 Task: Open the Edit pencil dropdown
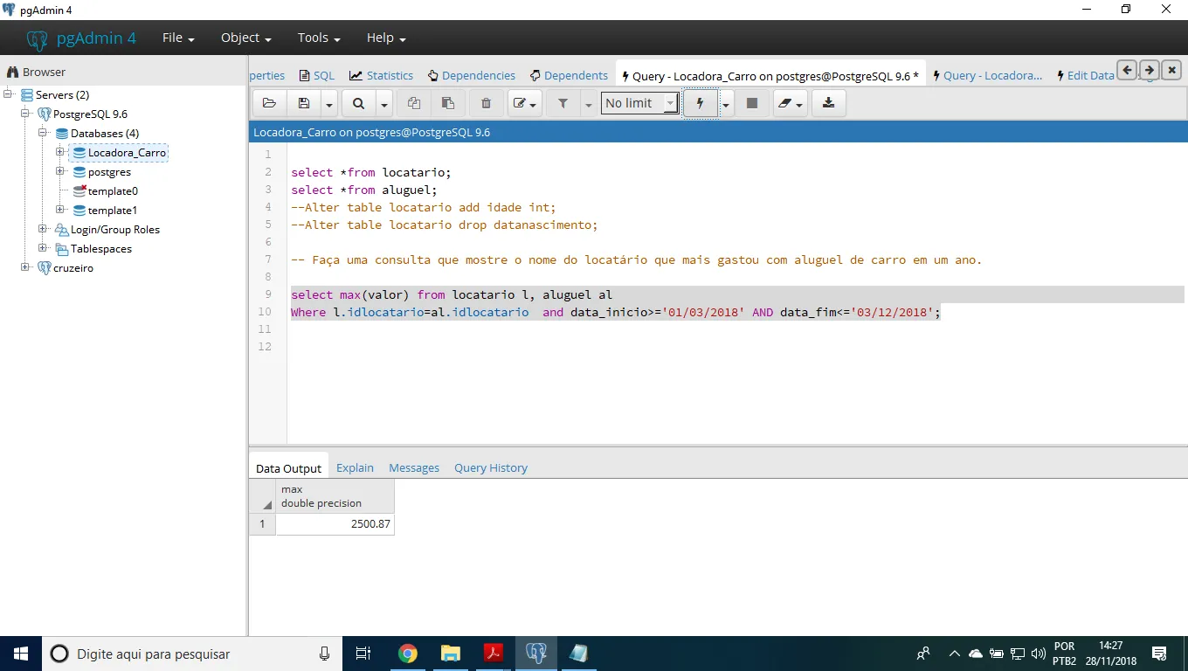tap(525, 103)
